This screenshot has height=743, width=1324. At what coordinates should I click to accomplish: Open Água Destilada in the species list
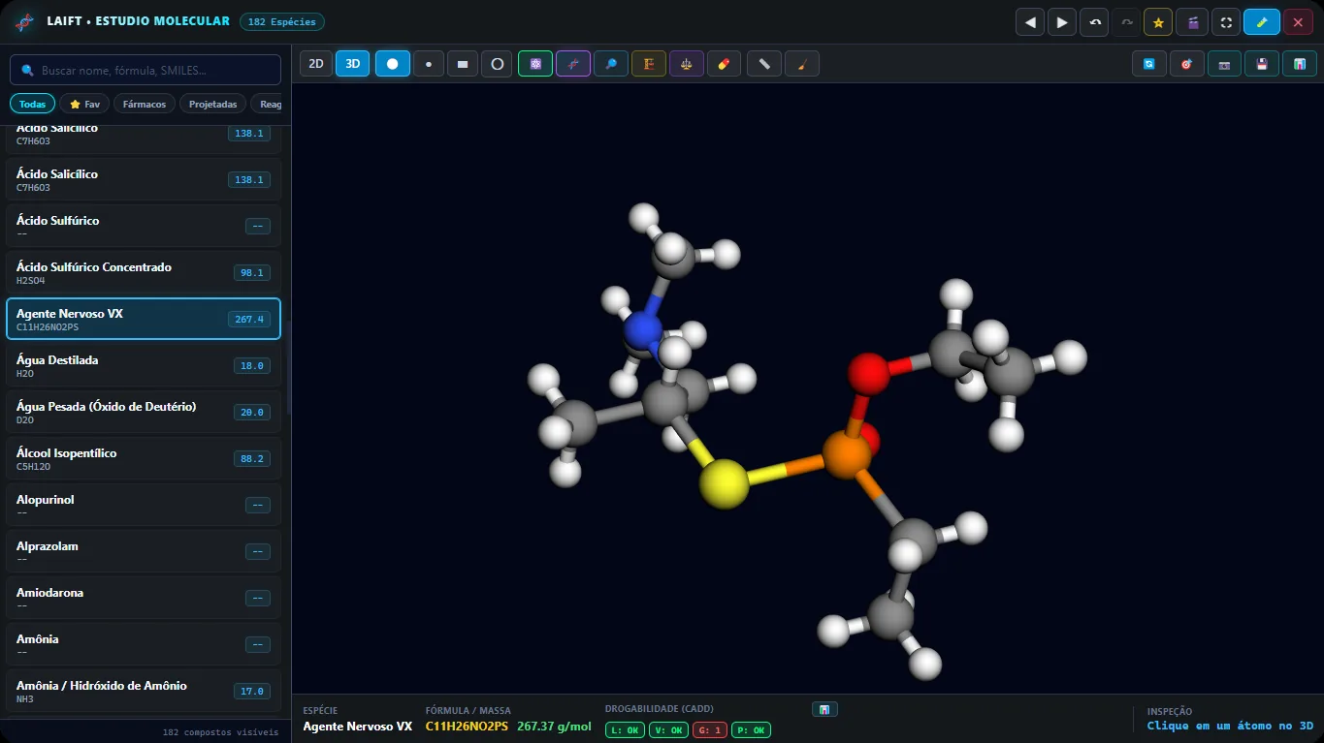(144, 365)
